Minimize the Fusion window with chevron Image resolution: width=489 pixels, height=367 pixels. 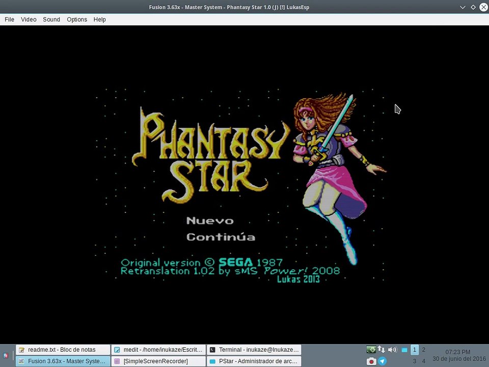coord(463,7)
